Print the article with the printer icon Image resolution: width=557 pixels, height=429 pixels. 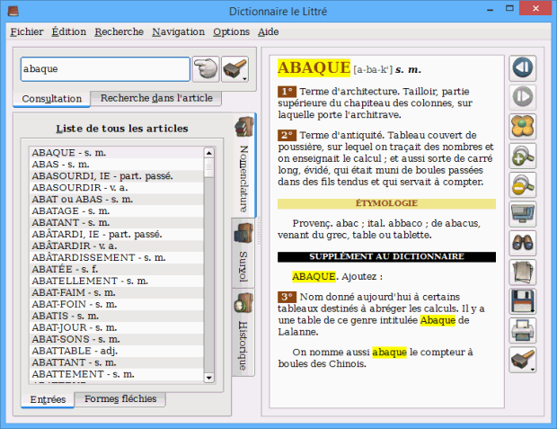(523, 330)
